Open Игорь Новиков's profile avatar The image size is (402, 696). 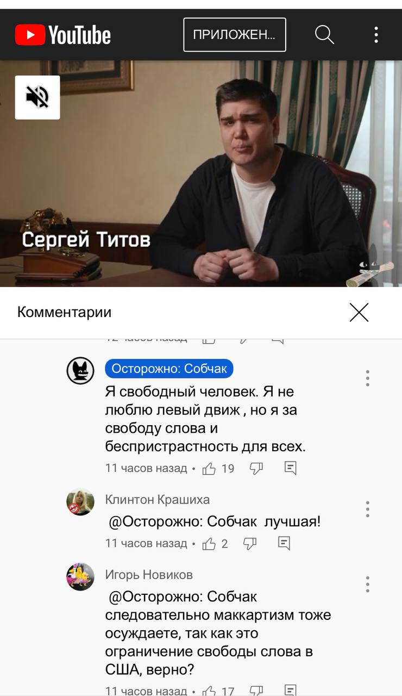(x=80, y=576)
